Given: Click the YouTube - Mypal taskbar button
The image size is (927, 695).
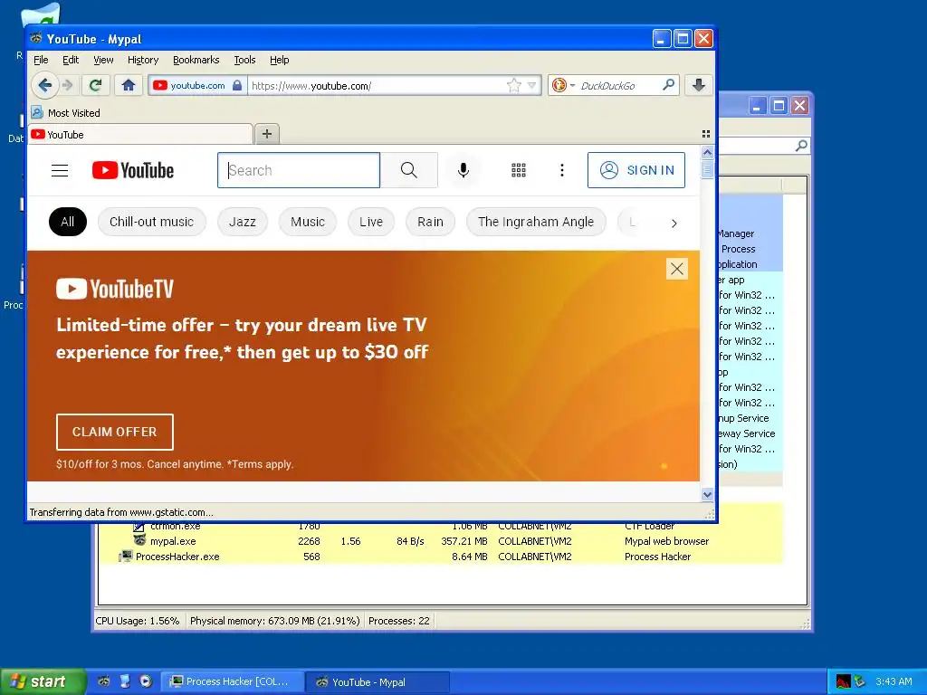Looking at the screenshot, I should point(377,682).
